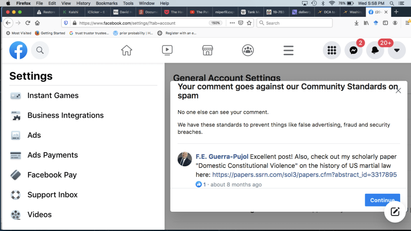This screenshot has width=411, height=231.
Task: Open the Marketplace storefront icon
Action: (x=207, y=50)
